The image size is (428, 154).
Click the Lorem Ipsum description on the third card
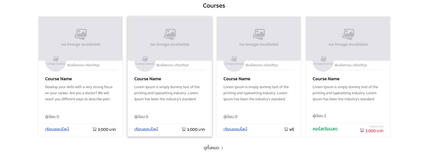(256, 93)
